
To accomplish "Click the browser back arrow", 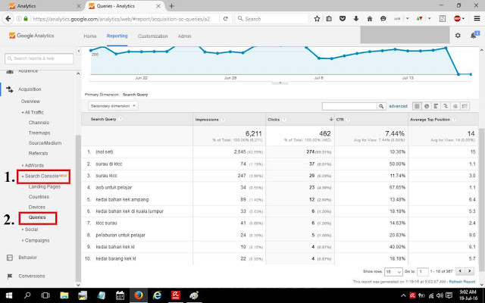I will (8, 19).
